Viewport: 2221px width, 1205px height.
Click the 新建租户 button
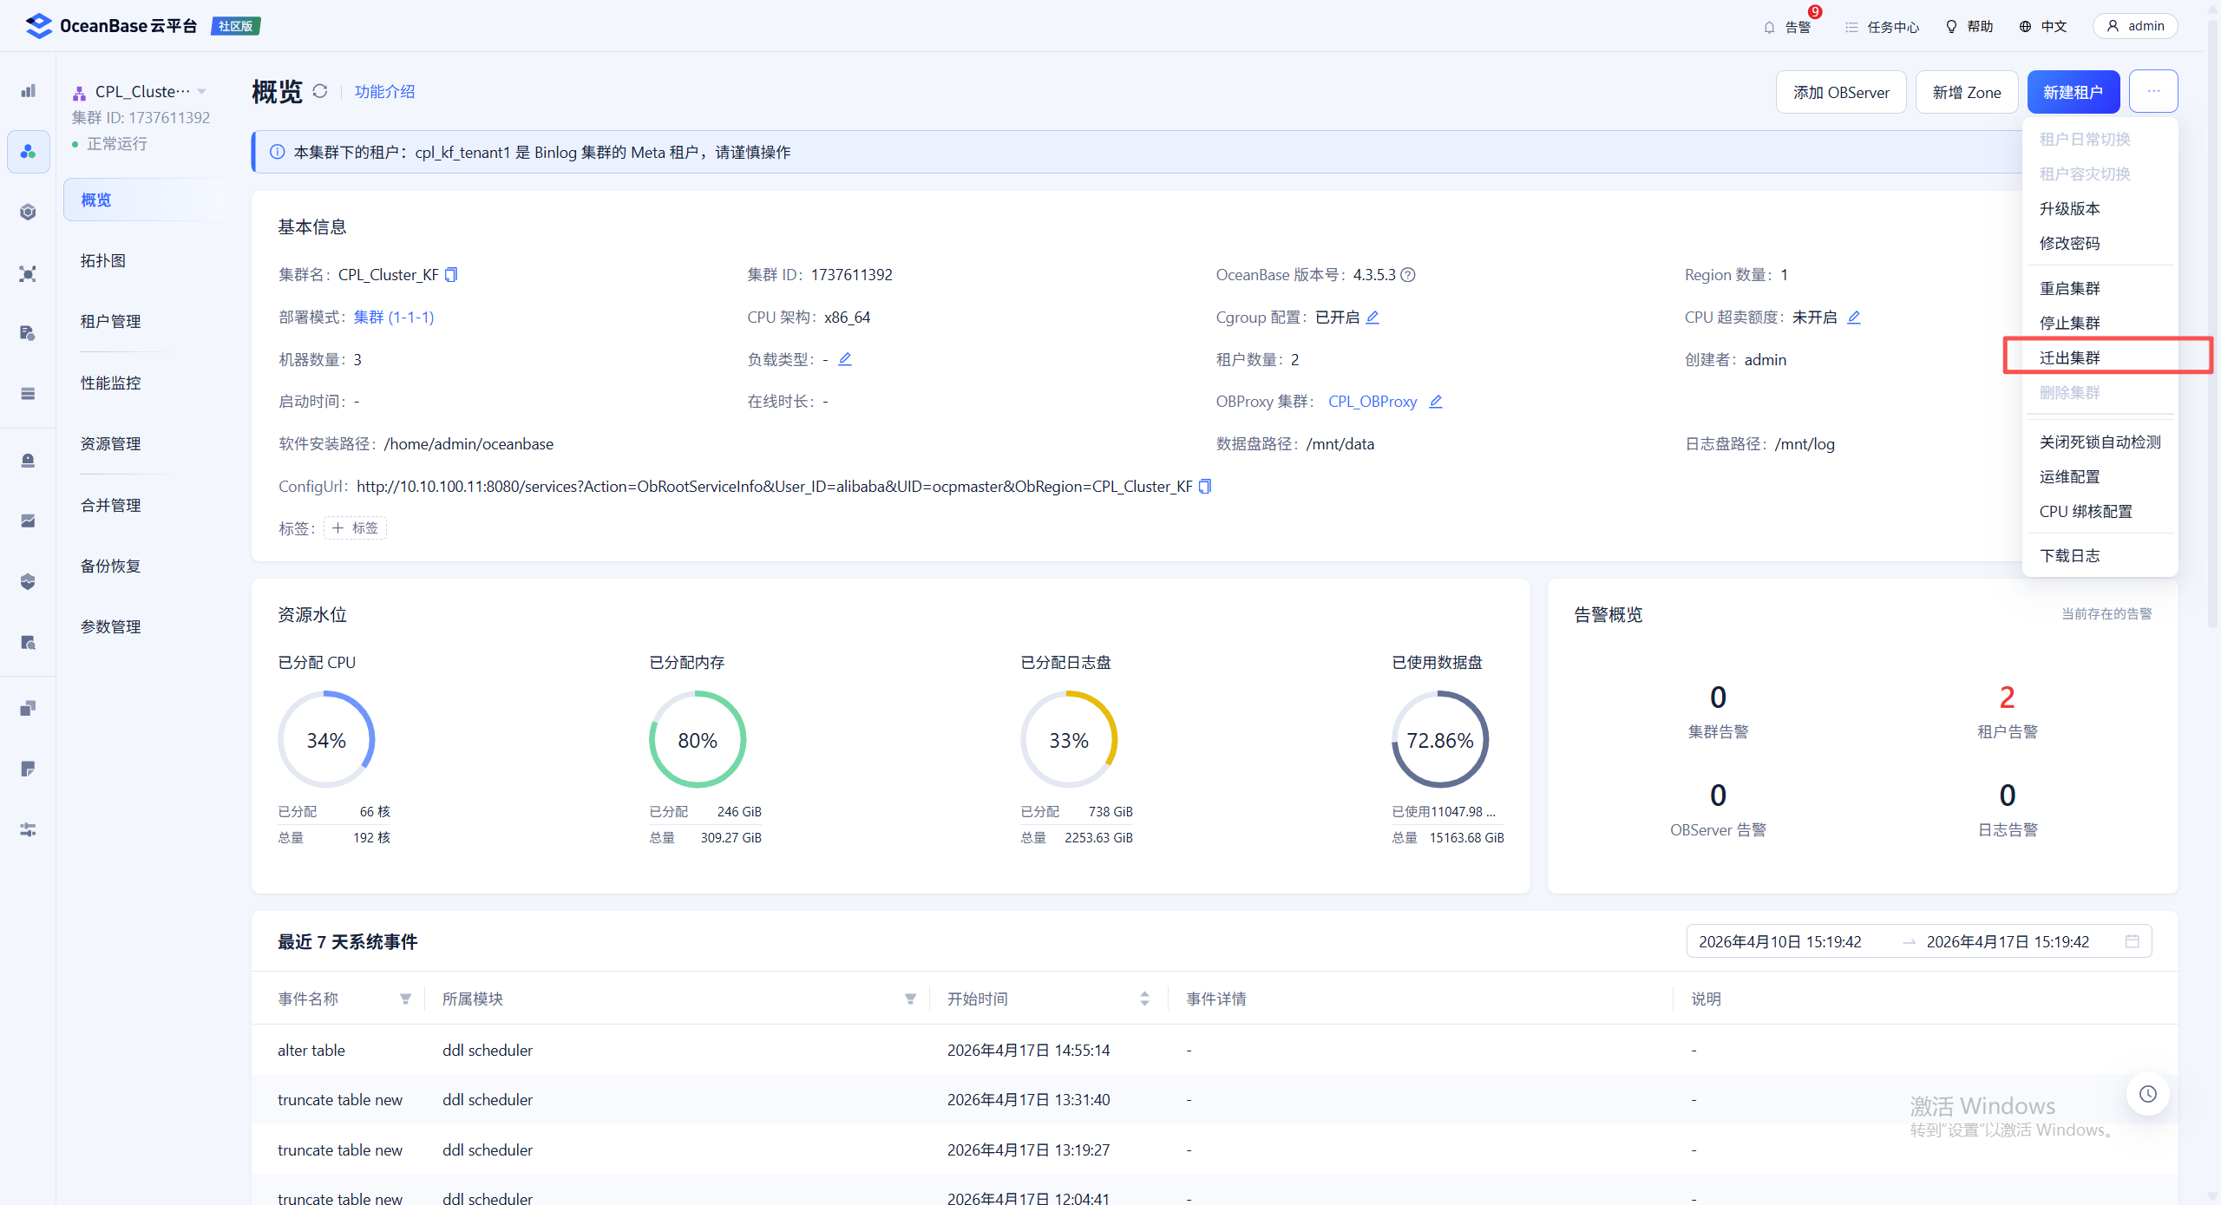pos(2073,92)
